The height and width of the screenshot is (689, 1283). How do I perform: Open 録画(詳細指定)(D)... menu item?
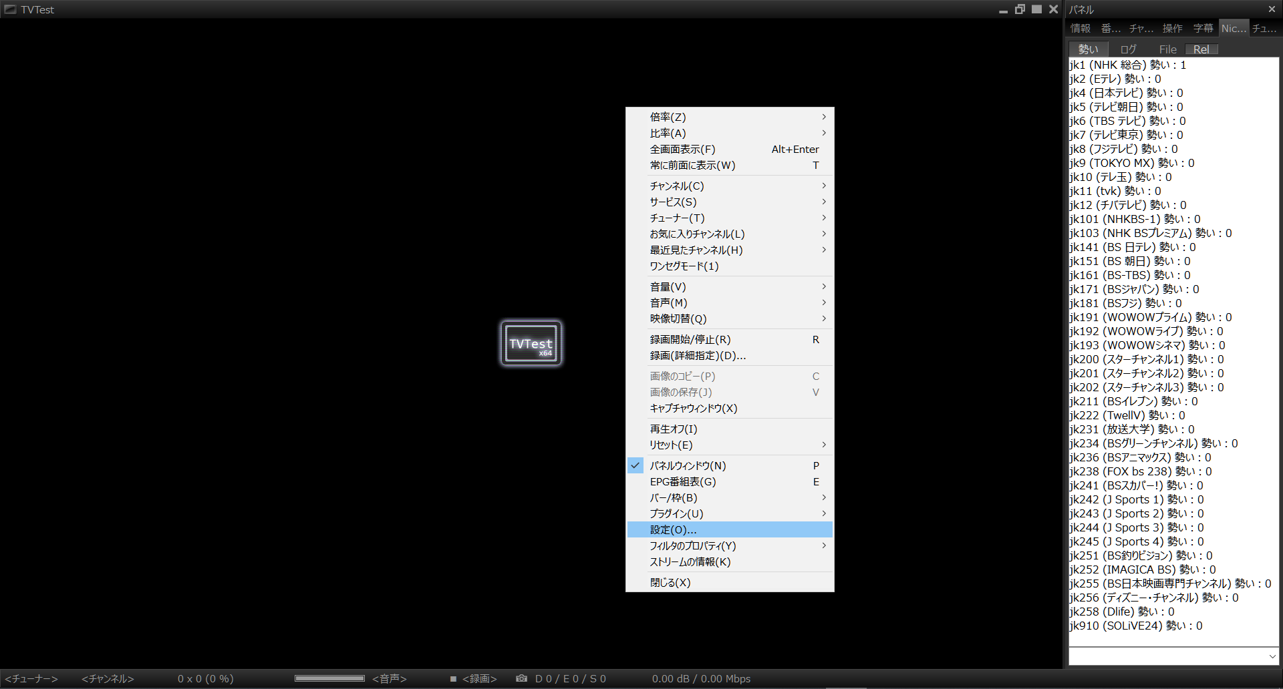(x=730, y=355)
